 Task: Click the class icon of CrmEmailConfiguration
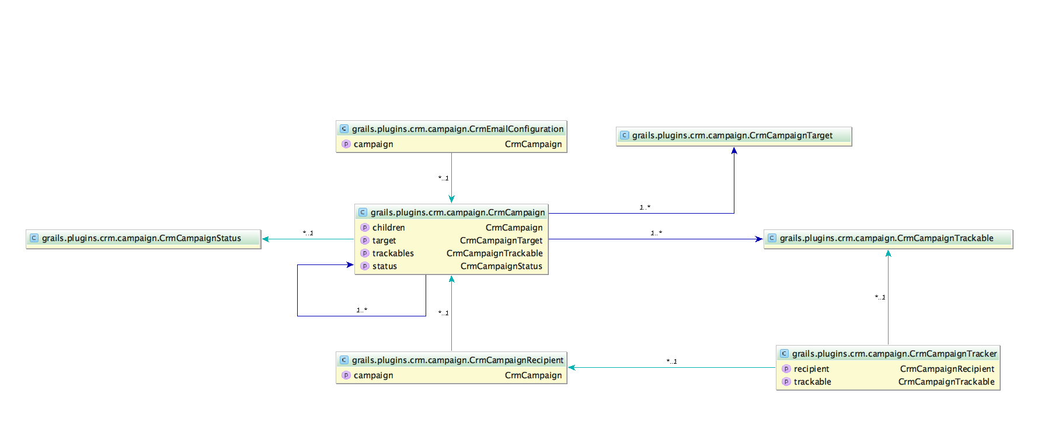pos(344,129)
